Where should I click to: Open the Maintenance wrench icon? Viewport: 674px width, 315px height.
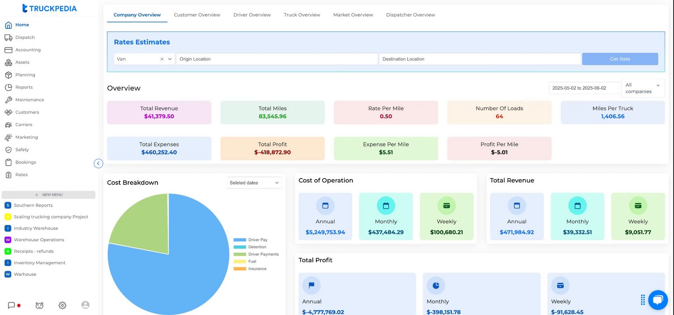coord(8,100)
